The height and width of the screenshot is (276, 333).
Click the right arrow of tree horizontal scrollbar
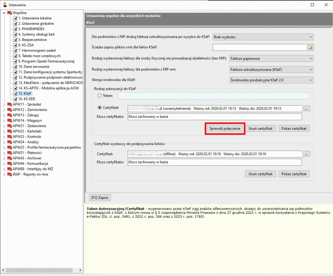click(80, 270)
